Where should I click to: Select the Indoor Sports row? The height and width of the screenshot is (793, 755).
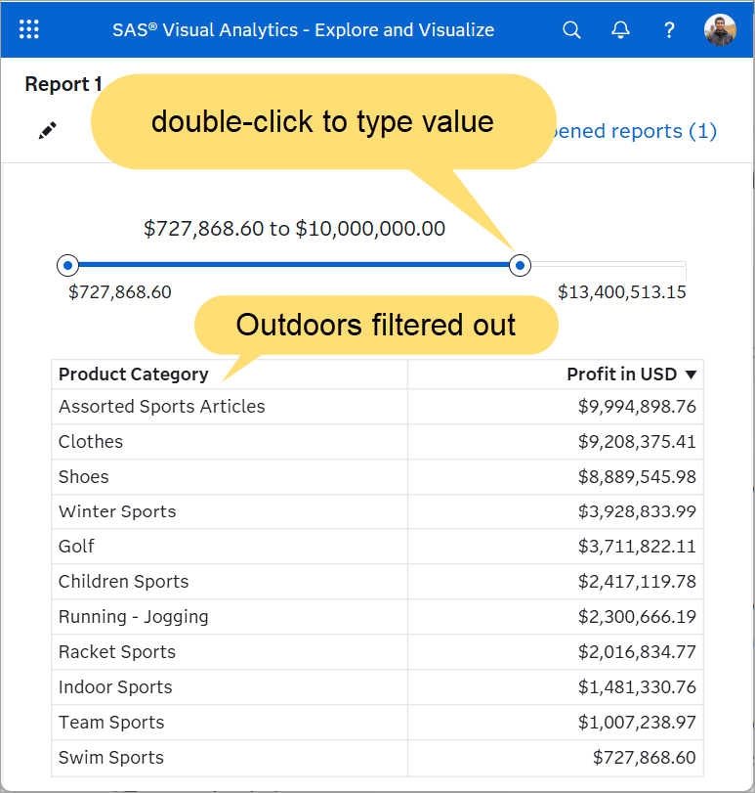[x=377, y=686]
